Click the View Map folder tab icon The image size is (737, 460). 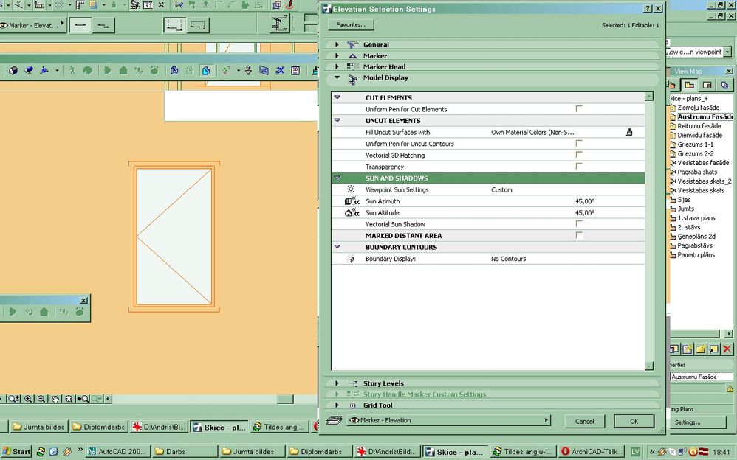coord(690,85)
